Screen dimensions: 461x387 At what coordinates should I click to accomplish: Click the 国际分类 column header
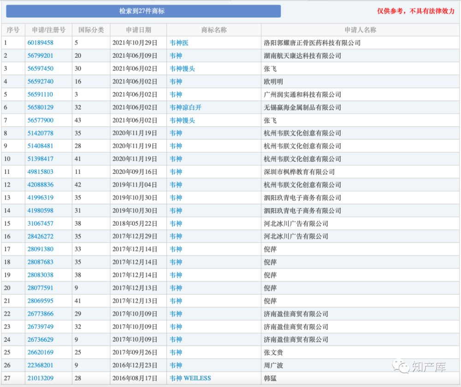pos(91,30)
